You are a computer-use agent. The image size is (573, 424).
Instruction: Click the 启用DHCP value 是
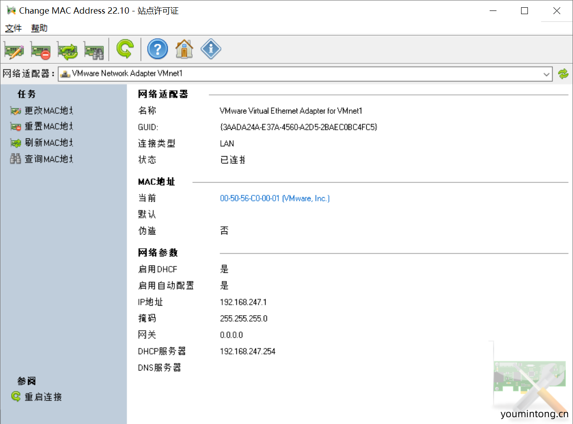point(224,269)
